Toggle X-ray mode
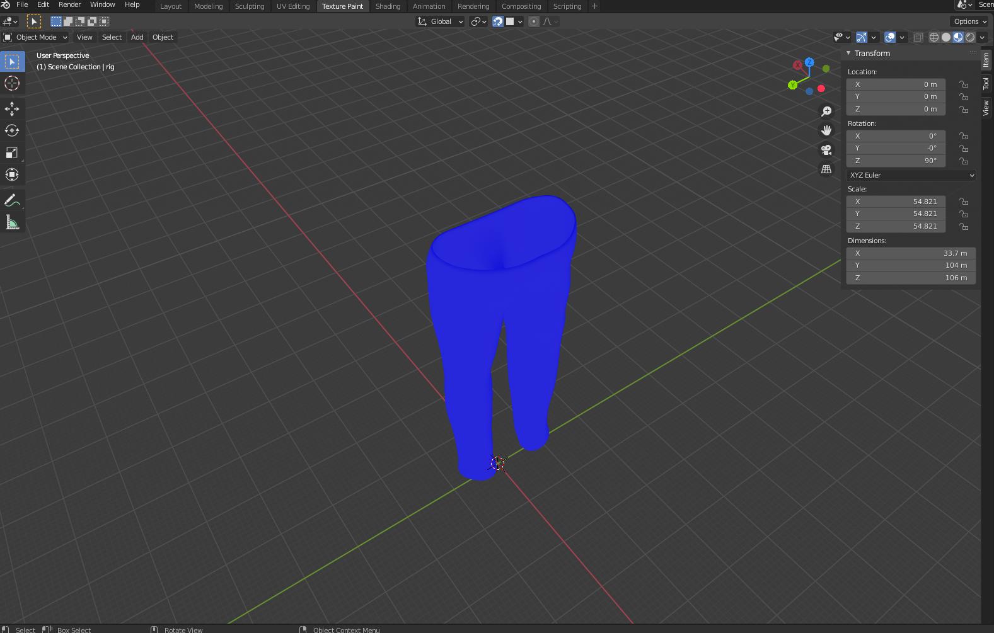Image resolution: width=994 pixels, height=633 pixels. tap(918, 37)
